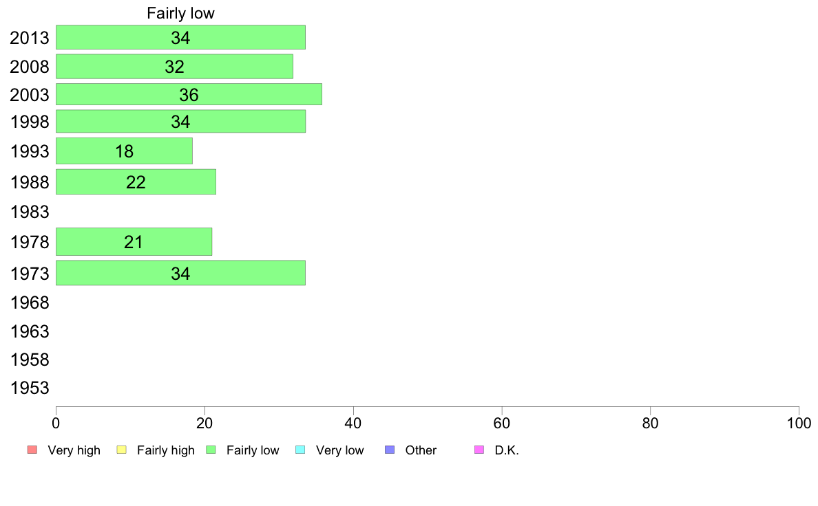818x506 pixels.
Task: Click the Fairly low chart title
Action: click(180, 13)
